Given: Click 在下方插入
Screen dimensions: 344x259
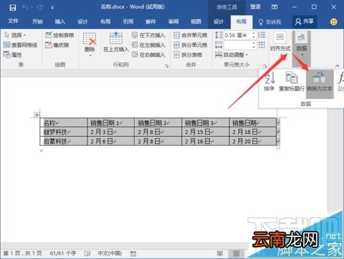Looking at the screenshot, I should click(x=149, y=35).
